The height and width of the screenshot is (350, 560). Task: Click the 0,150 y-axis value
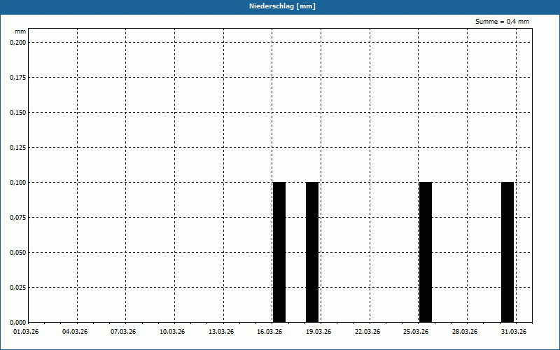pos(18,113)
